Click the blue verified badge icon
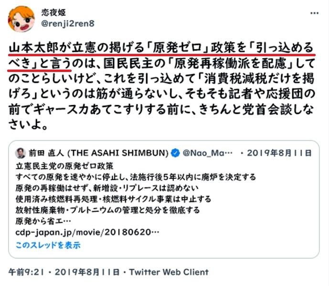 click(x=175, y=153)
